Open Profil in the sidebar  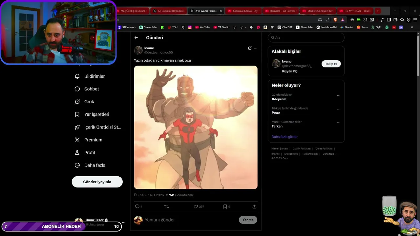pos(85,153)
